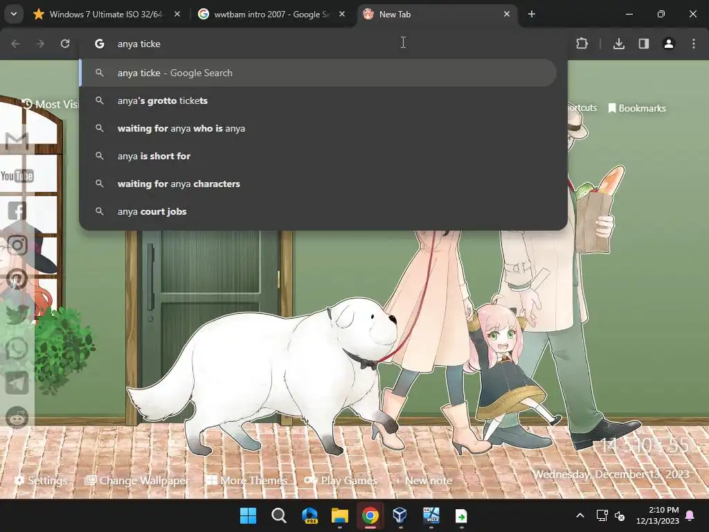
Task: Choose suggestion waiting for anya characters
Action: coord(318,184)
